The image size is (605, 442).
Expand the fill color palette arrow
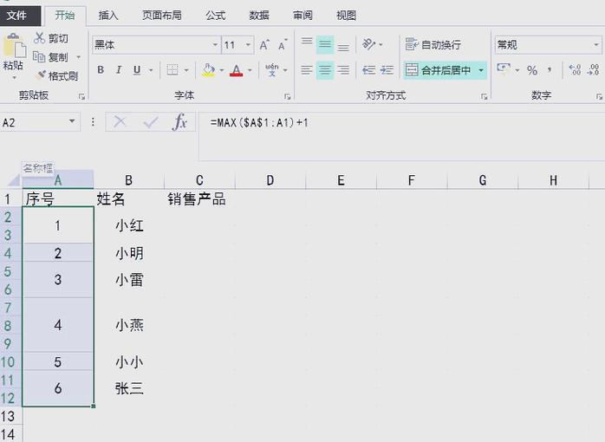tap(222, 70)
